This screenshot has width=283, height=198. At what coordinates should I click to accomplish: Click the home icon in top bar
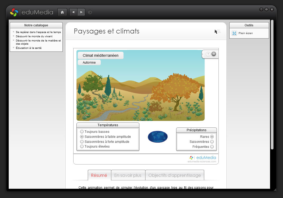[62, 12]
